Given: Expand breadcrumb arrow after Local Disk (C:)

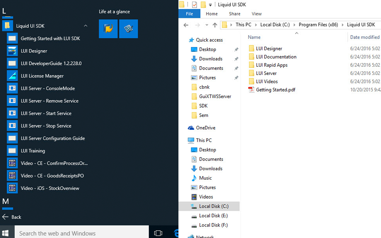Looking at the screenshot, I should click(x=294, y=25).
